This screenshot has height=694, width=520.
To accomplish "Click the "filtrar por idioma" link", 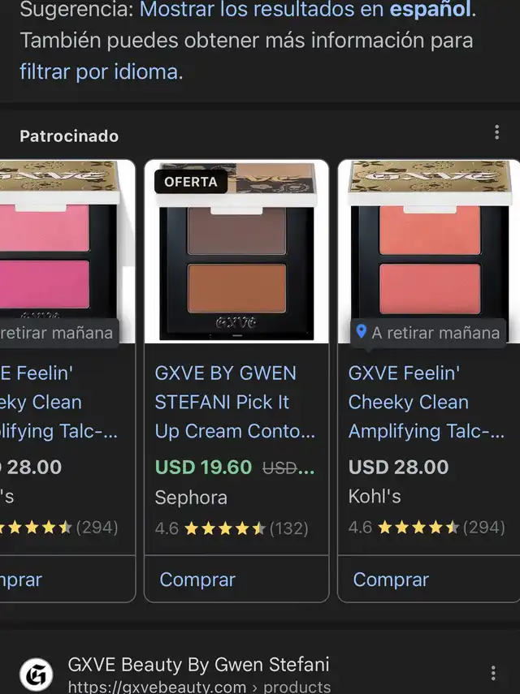I will point(99,71).
